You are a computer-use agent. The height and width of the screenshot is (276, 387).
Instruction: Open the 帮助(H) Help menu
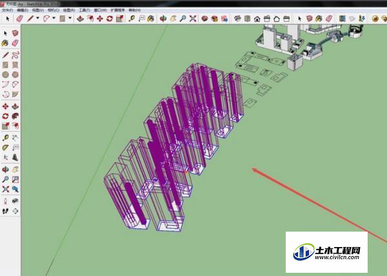(x=135, y=10)
